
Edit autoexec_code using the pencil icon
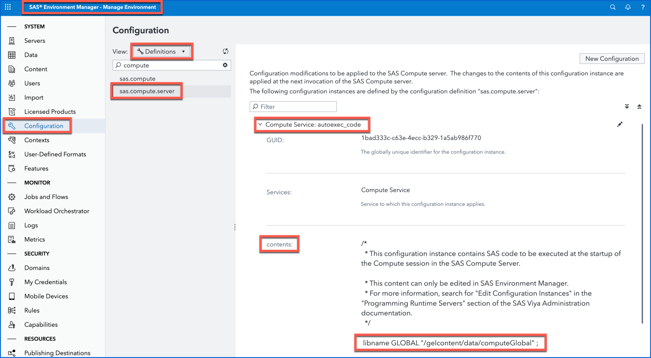[x=620, y=124]
